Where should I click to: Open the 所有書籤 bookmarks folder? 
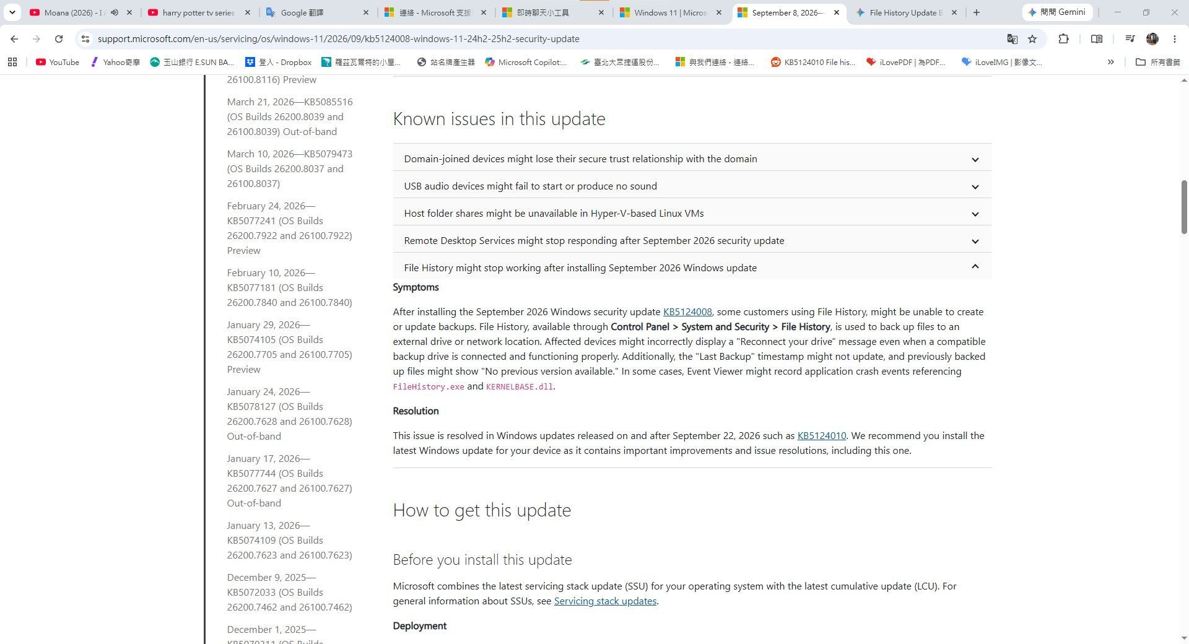point(1158,62)
